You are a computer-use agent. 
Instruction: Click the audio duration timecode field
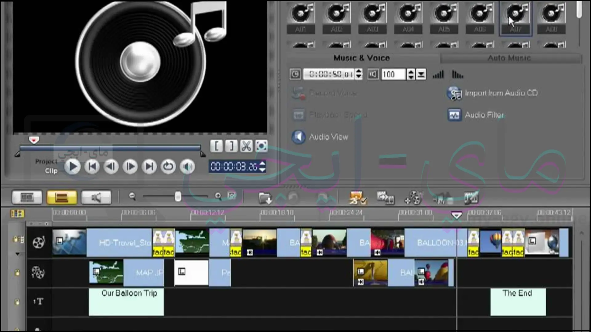pos(329,74)
